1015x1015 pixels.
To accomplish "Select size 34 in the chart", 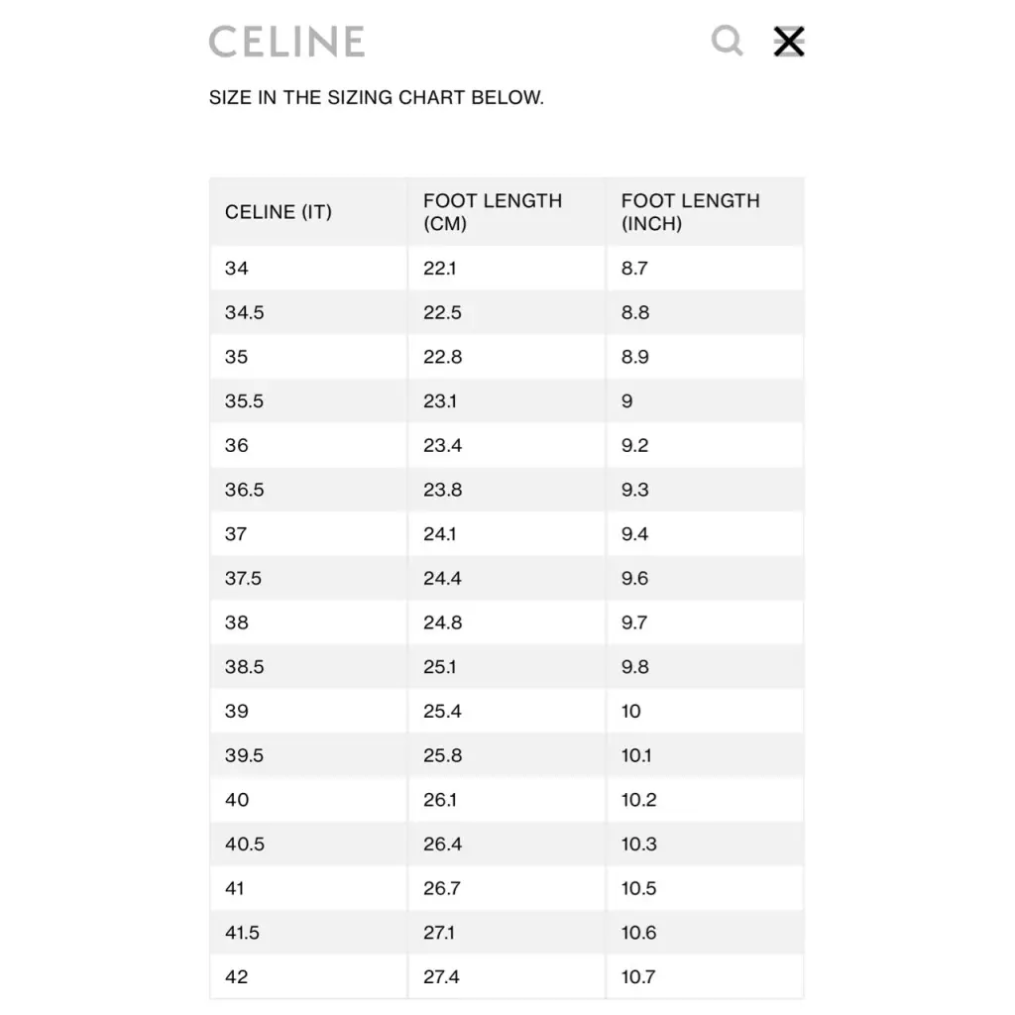I will coord(237,268).
